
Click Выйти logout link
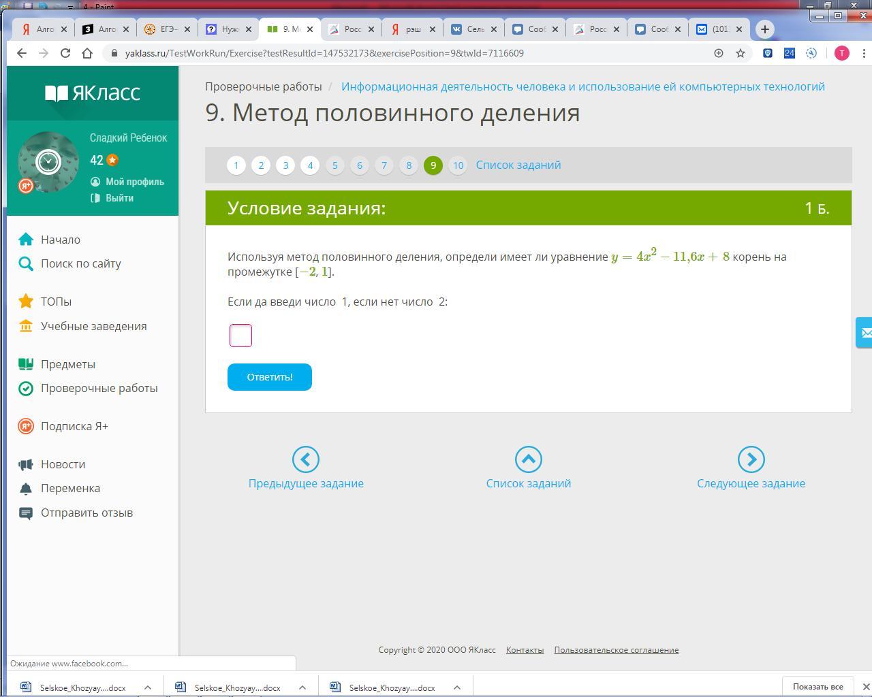pyautogui.click(x=119, y=198)
